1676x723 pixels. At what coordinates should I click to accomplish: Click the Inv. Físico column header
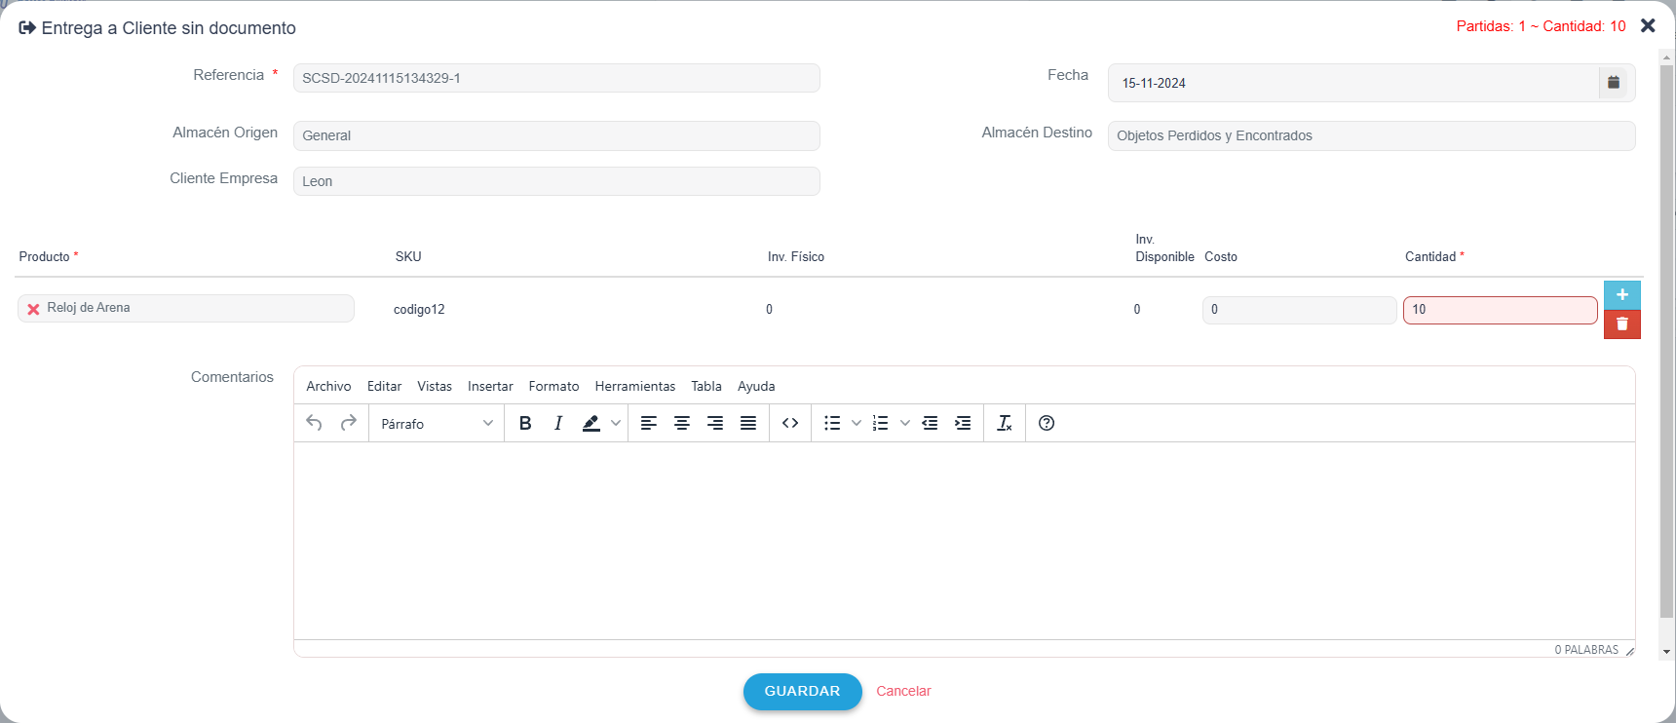coord(796,257)
